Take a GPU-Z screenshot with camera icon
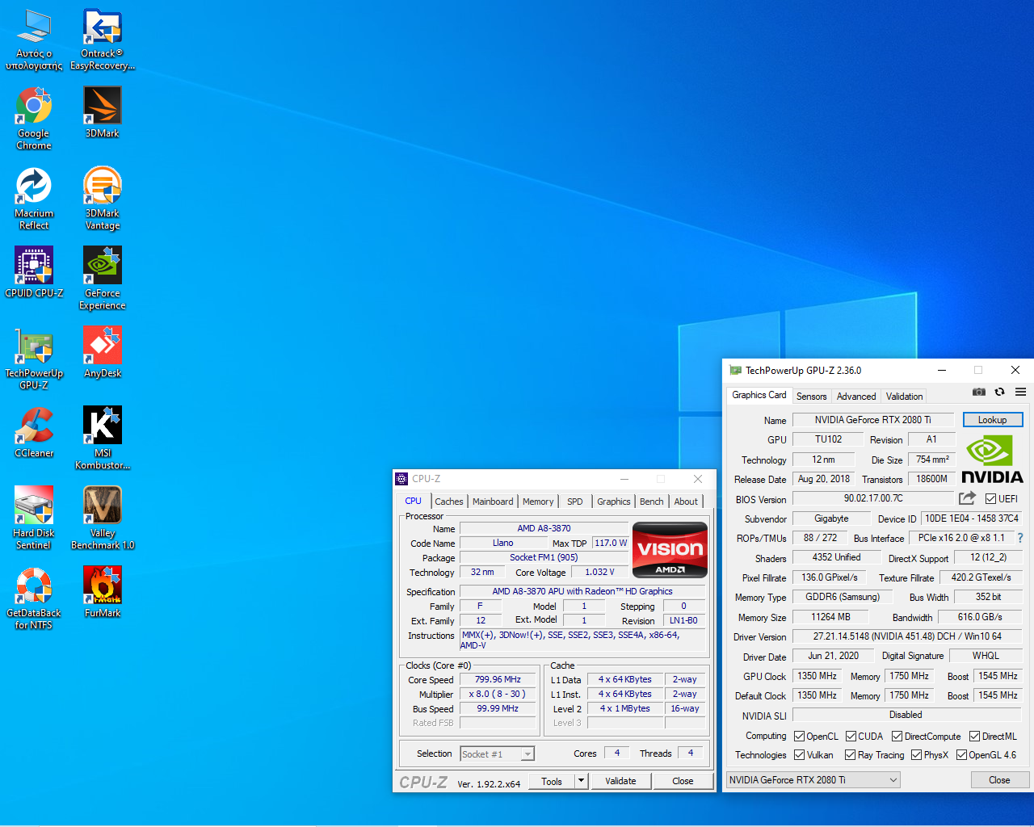 (x=979, y=392)
